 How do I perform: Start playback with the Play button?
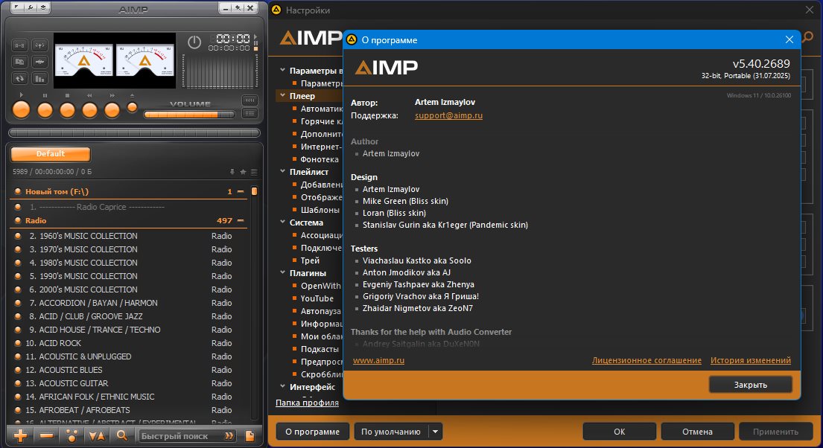point(21,109)
